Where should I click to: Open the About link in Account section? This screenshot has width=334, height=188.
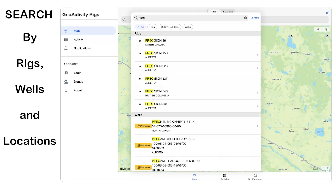(78, 90)
